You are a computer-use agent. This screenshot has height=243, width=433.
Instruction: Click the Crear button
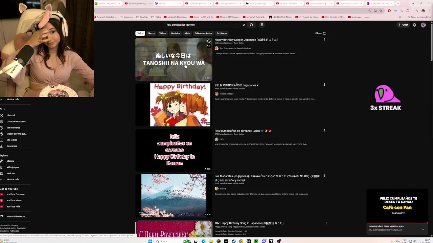coord(403,25)
